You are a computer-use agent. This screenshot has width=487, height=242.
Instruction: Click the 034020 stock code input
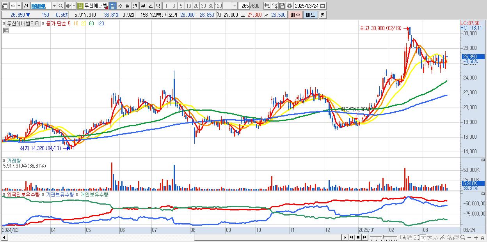(41, 6)
